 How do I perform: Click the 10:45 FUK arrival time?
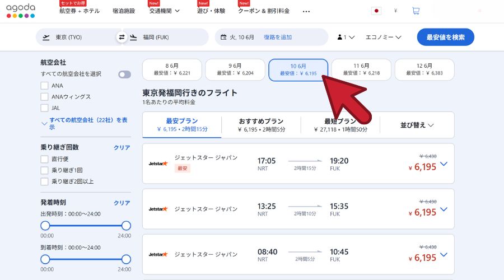[339, 255]
